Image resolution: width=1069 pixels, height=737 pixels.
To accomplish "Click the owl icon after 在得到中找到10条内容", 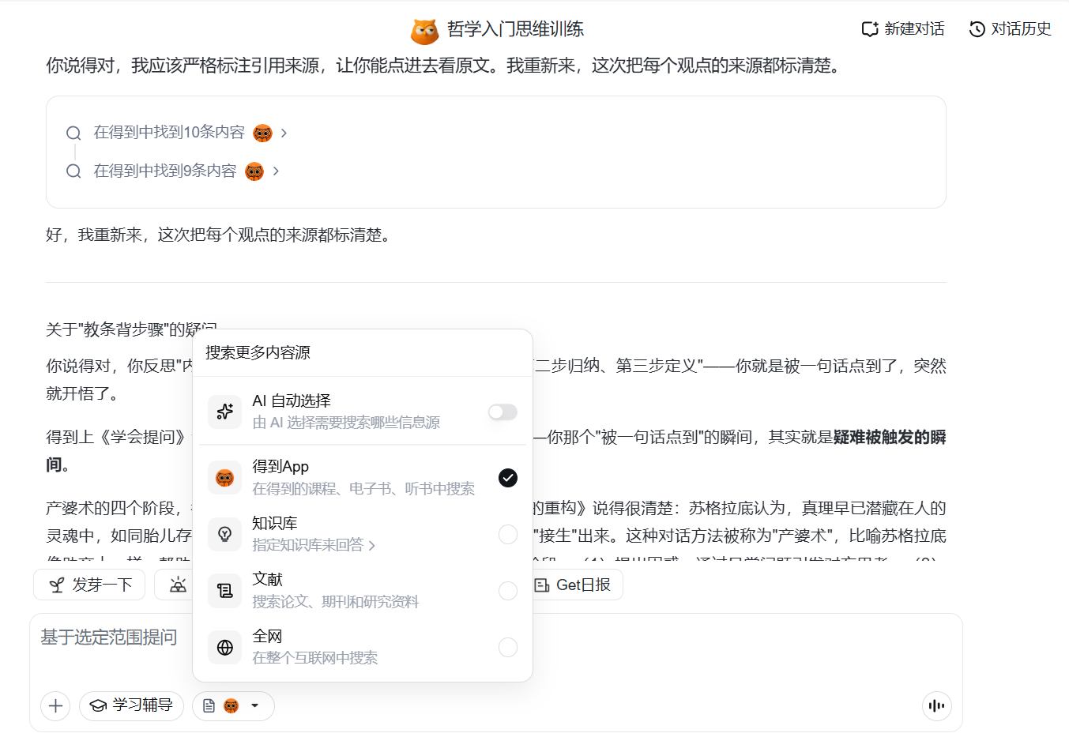I will tap(262, 133).
